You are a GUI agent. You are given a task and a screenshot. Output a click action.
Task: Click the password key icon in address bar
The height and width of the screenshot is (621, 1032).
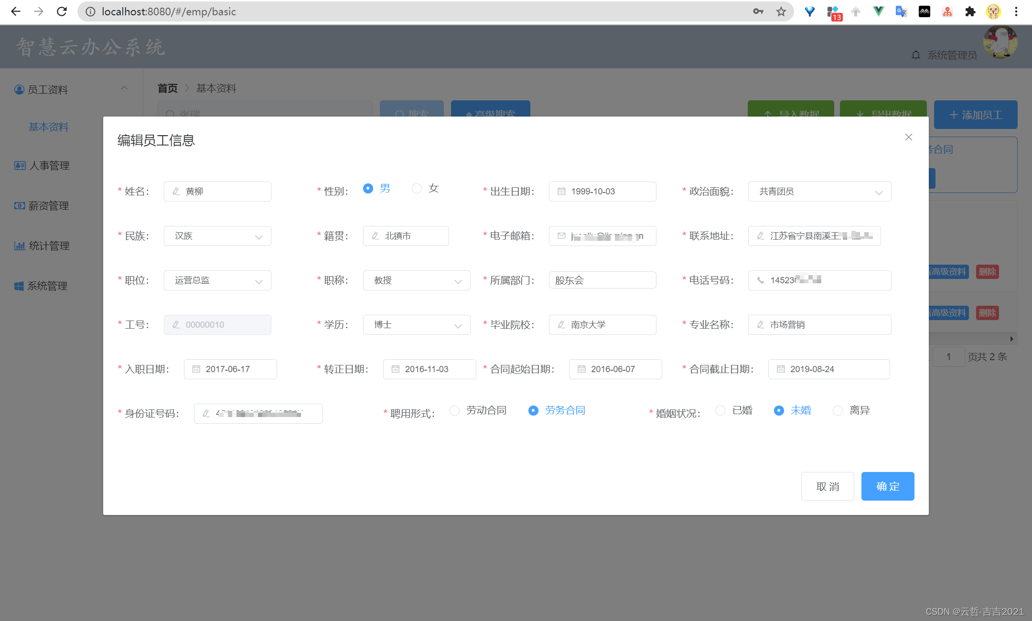(758, 11)
